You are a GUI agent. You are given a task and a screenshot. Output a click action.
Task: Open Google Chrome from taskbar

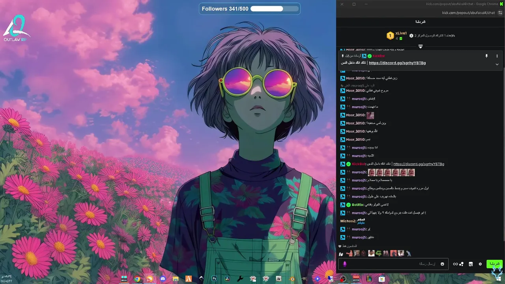tap(137, 278)
